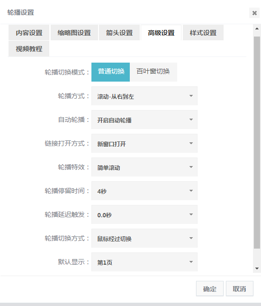This screenshot has width=261, height=306.
Task: Select 普通切换 mode toggle
Action: pos(110,72)
